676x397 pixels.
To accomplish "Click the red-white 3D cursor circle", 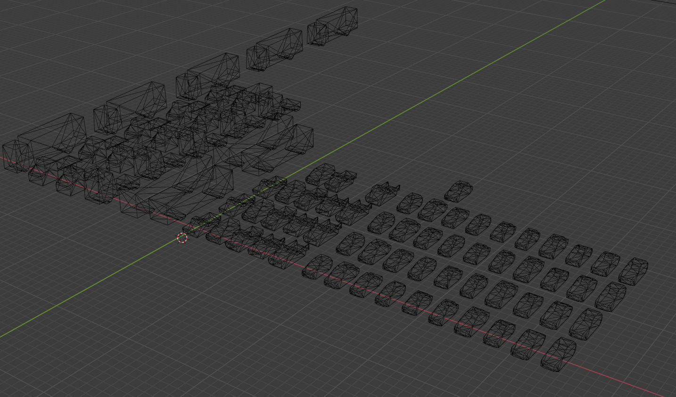I will (x=182, y=238).
